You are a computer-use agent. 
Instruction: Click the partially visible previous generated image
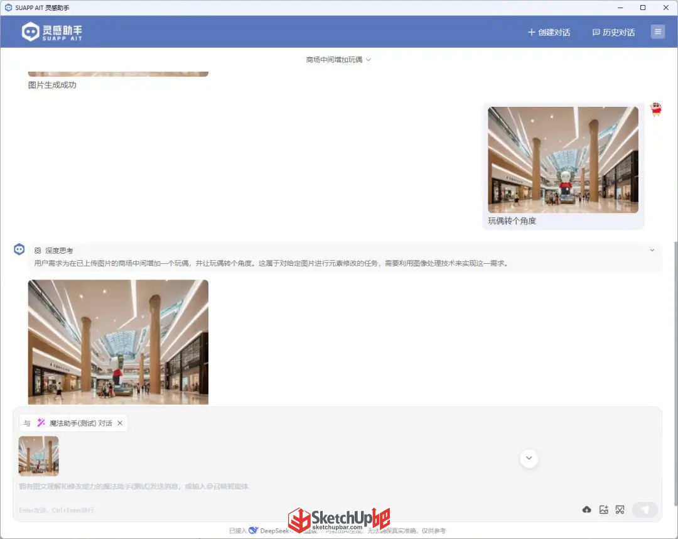[118, 74]
